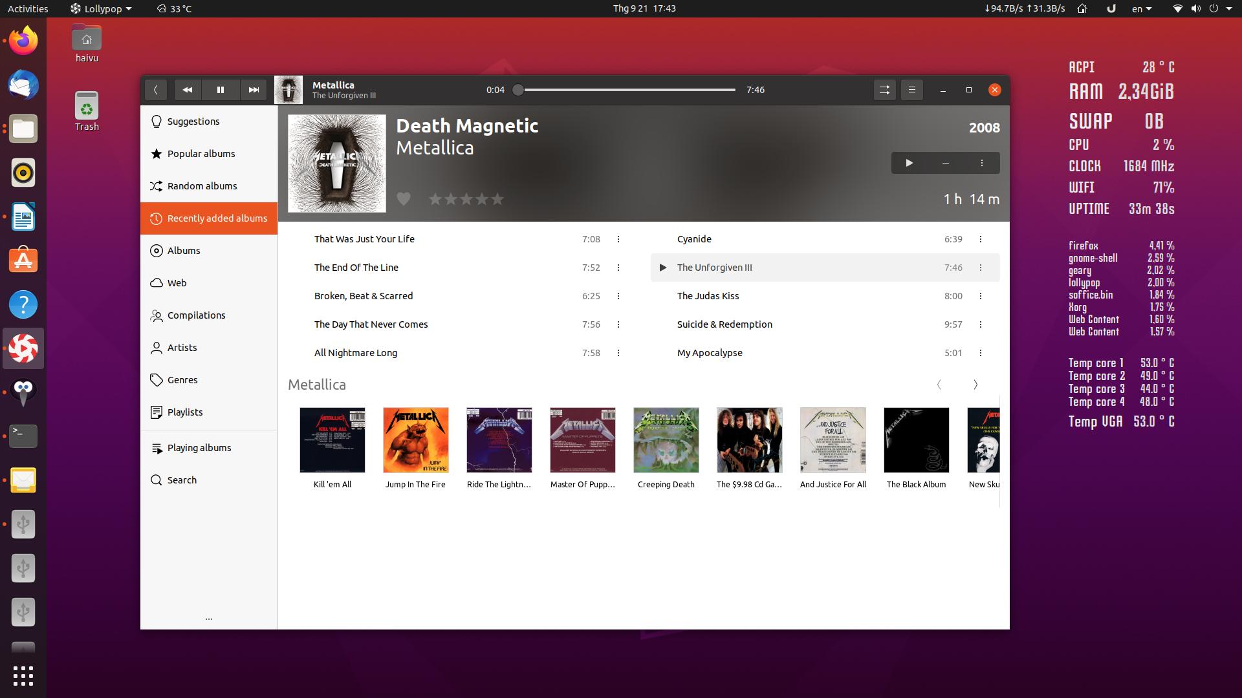The width and height of the screenshot is (1242, 698).
Task: Browse Artists in the sidebar
Action: point(209,348)
